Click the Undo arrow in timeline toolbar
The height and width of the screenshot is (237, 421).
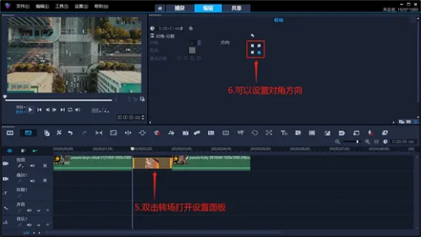70,133
